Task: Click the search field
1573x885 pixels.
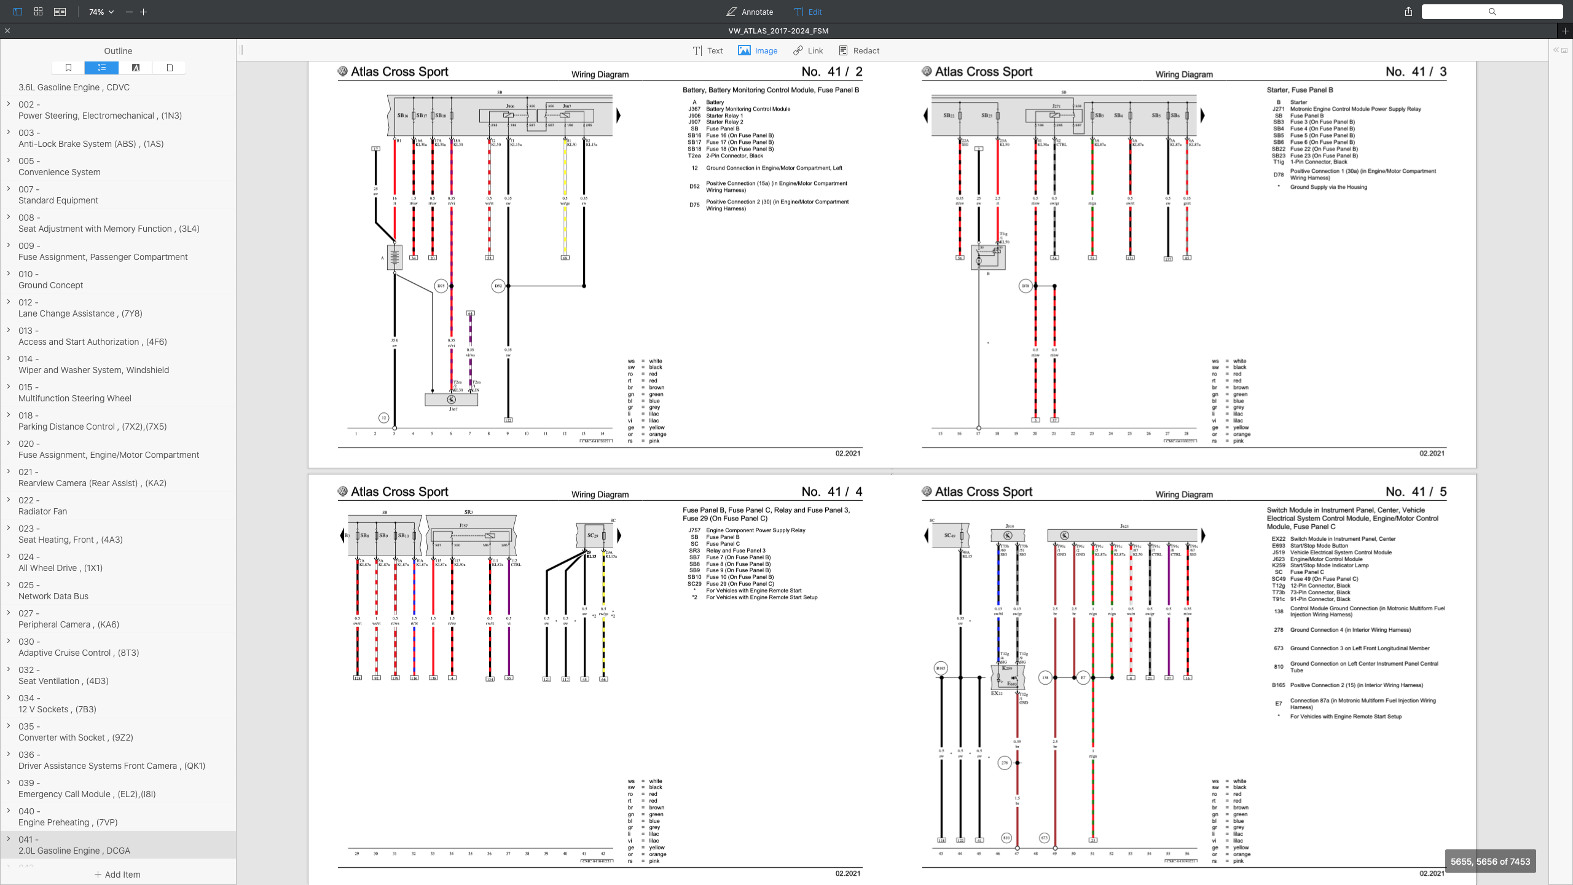Action: click(1492, 12)
